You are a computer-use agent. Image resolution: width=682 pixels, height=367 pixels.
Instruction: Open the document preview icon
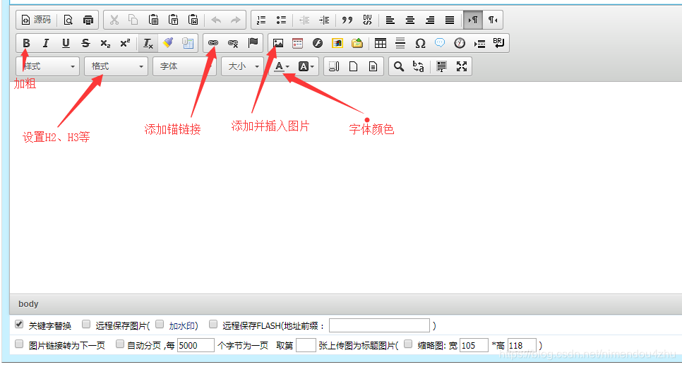click(x=68, y=20)
